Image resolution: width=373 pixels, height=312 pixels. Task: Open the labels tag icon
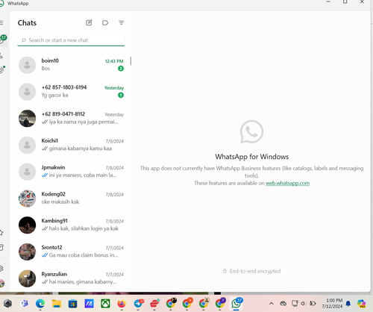click(x=105, y=22)
